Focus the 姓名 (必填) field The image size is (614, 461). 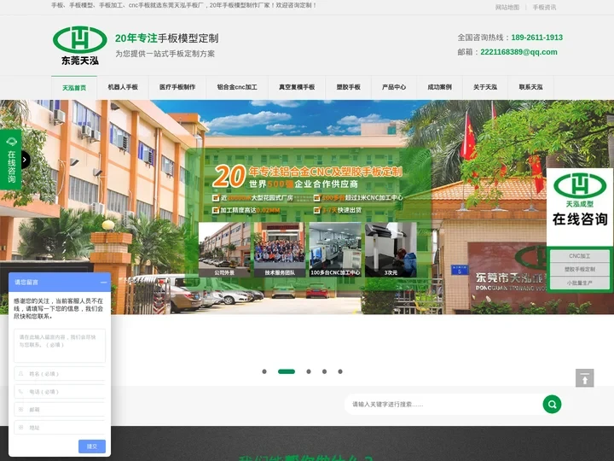pyautogui.click(x=60, y=374)
